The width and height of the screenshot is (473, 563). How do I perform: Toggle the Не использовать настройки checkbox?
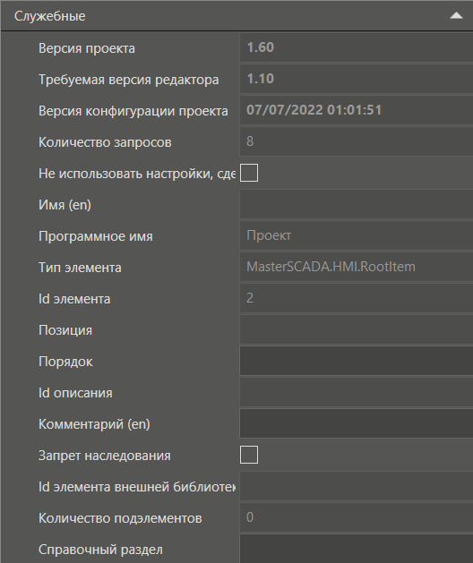click(249, 173)
